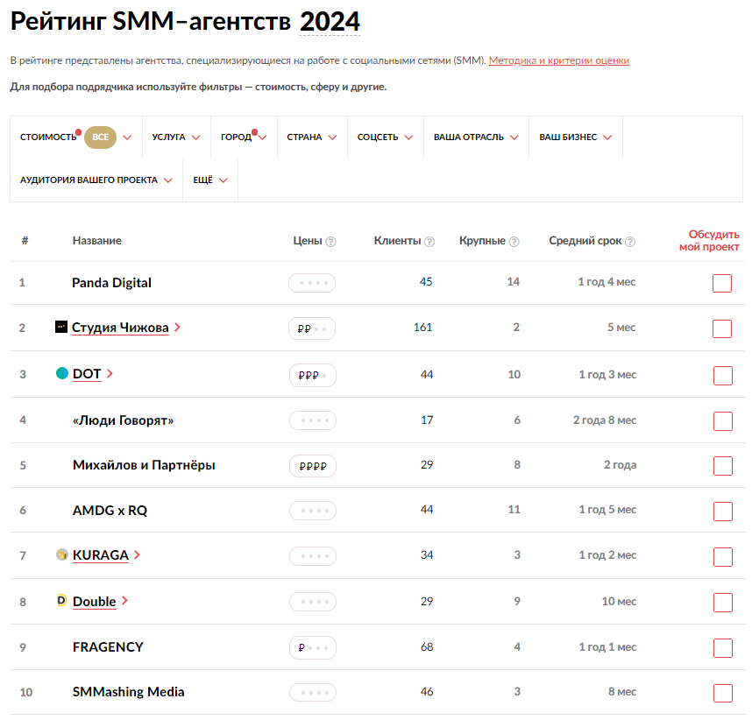Click the KURAGA agency logo icon
Viewport: 752px width, 720px height.
[61, 554]
